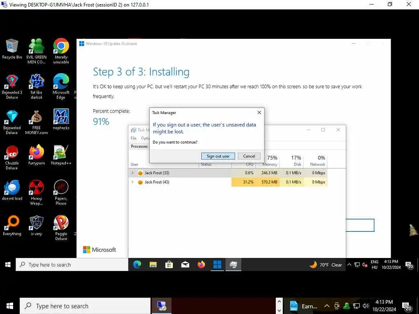Open the FREE MONEY.com desktop icon
This screenshot has height=314, width=419.
click(36, 122)
